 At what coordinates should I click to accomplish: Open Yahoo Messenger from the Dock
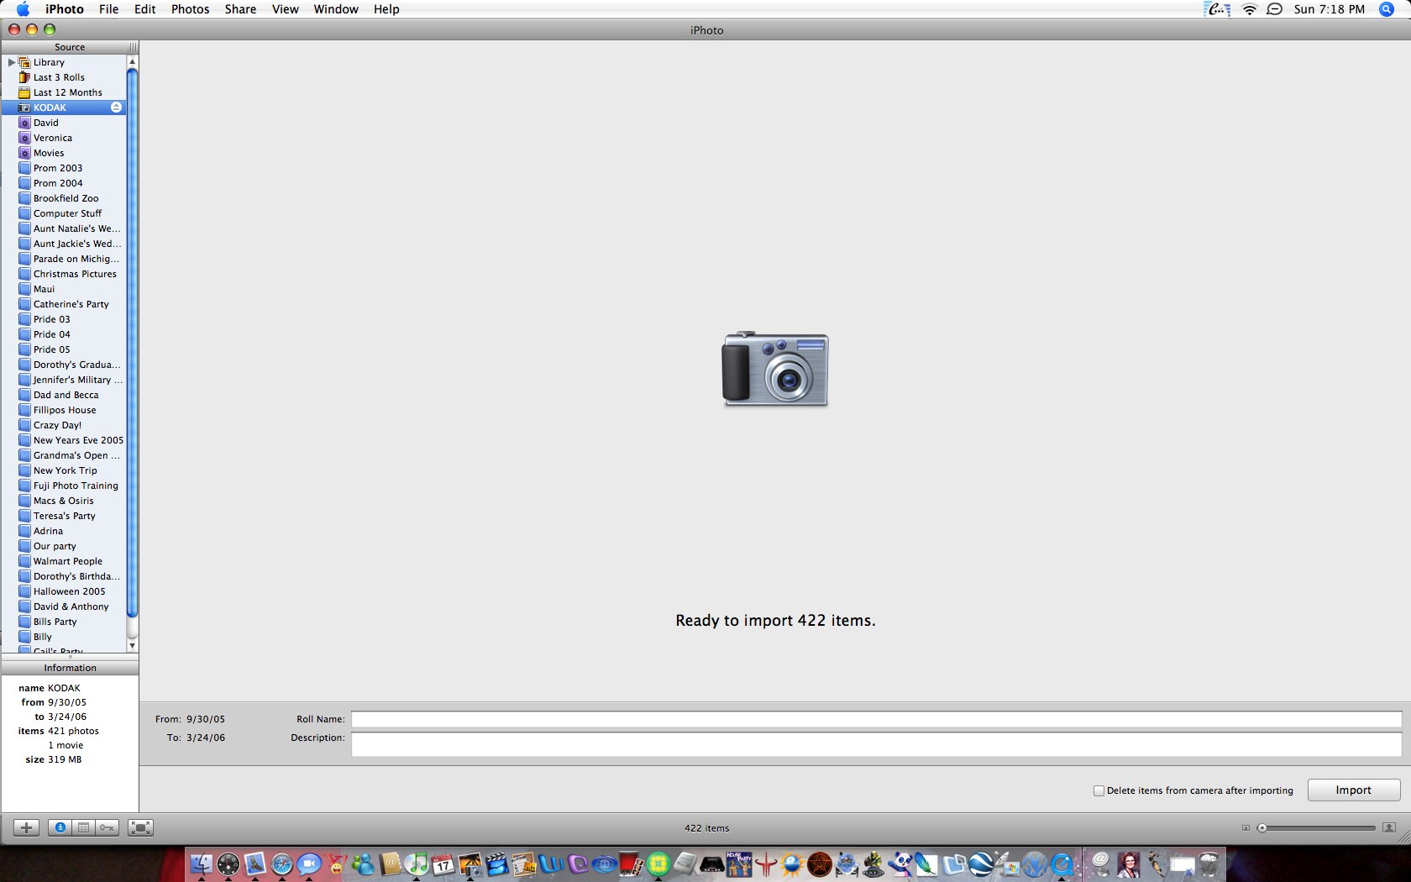335,864
